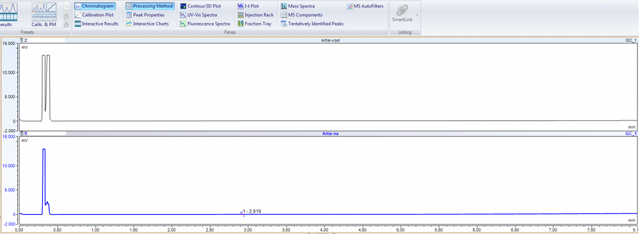
Task: Click the pin icon of chromatogram 2
Action: pyautogui.click(x=22, y=41)
